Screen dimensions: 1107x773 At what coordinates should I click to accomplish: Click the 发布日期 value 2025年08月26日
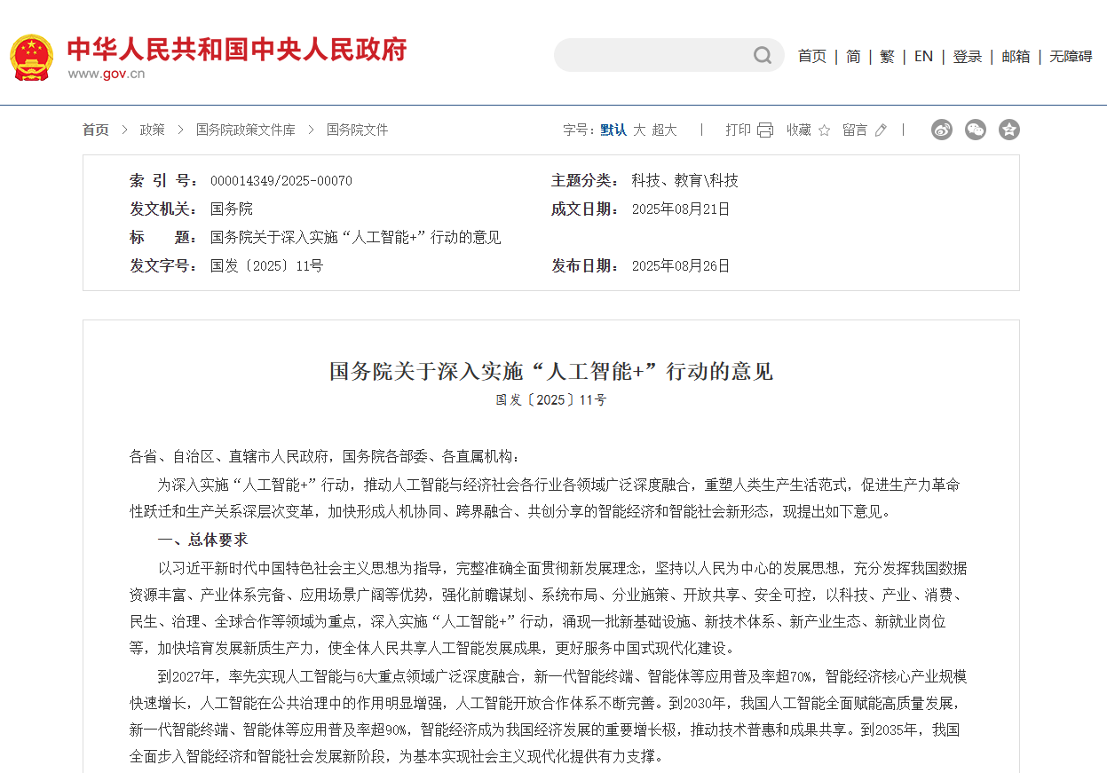[x=681, y=265]
